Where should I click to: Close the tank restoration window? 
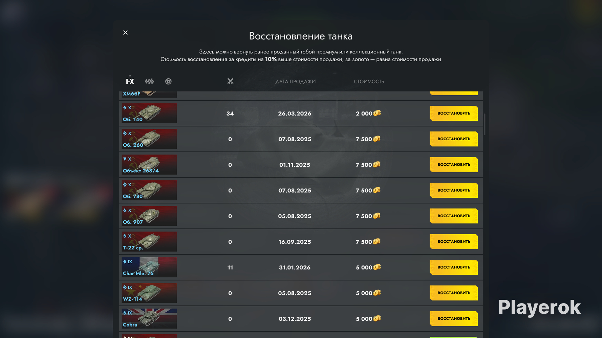pyautogui.click(x=125, y=32)
